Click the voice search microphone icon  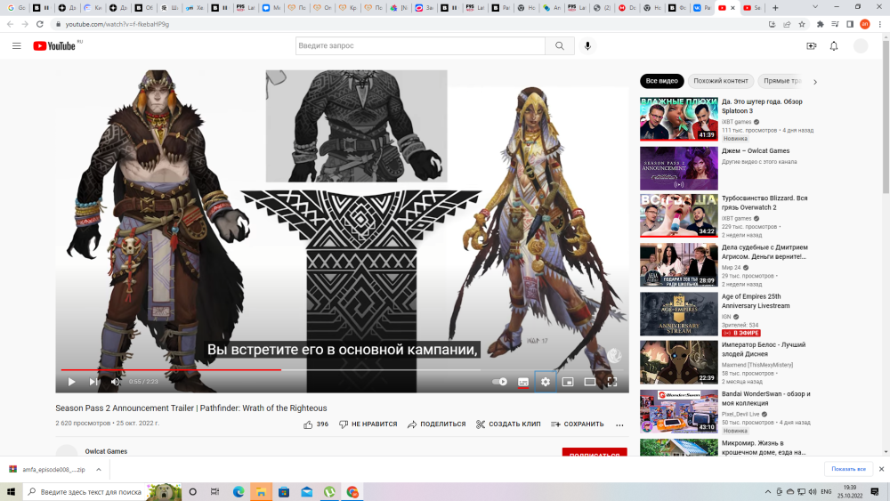(587, 45)
